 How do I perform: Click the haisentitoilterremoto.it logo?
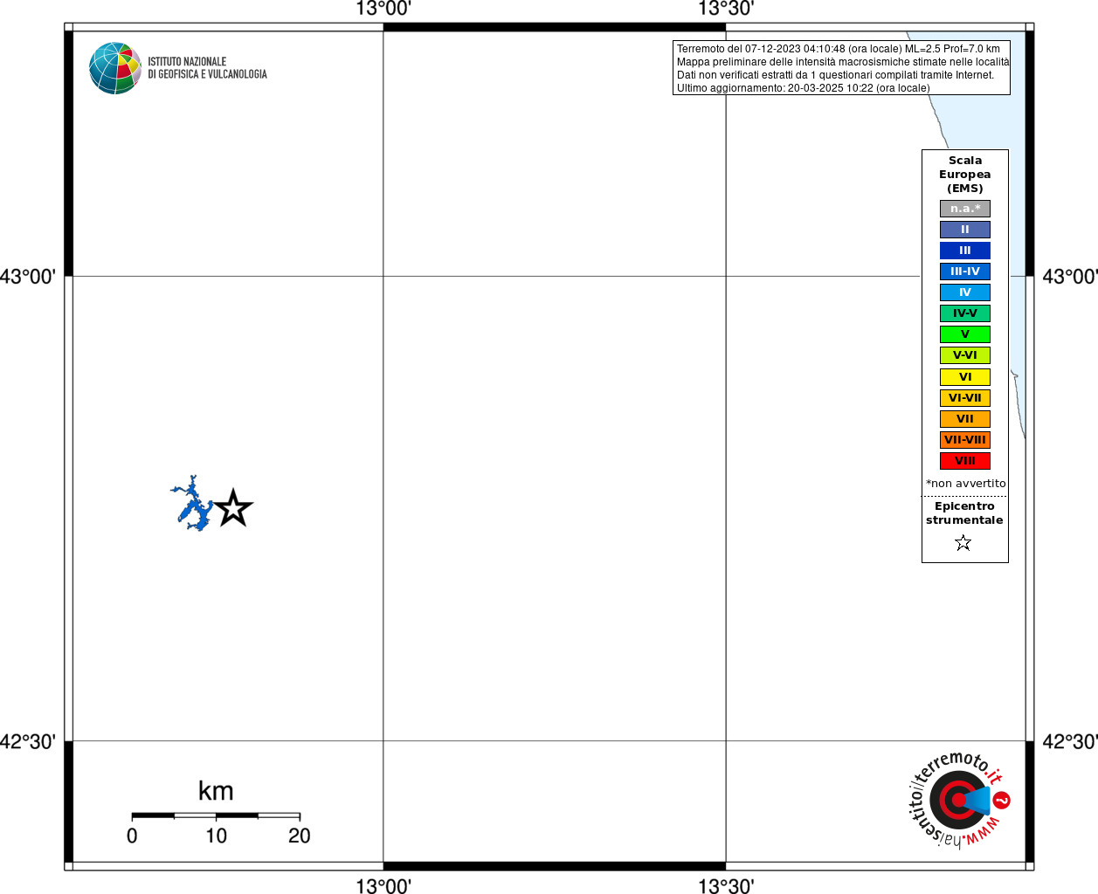[x=960, y=800]
